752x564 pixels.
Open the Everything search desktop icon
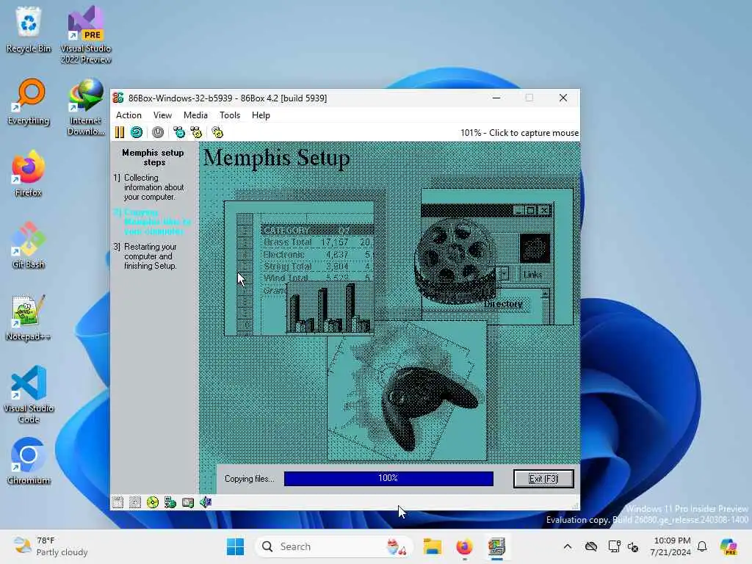pos(29,101)
